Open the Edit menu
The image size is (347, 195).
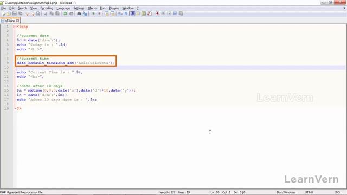[x=12, y=8]
